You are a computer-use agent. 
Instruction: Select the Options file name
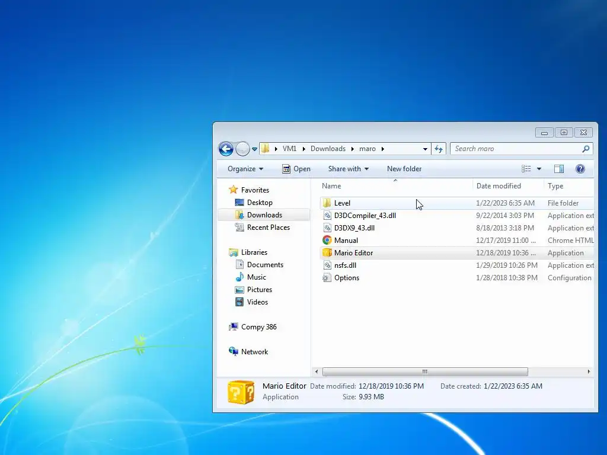(346, 278)
